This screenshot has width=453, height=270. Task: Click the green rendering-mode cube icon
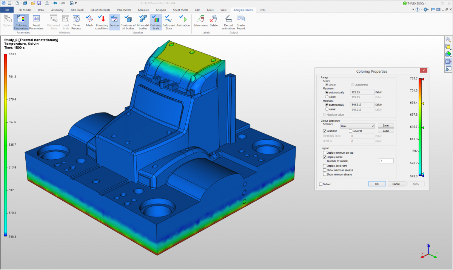[x=448, y=54]
